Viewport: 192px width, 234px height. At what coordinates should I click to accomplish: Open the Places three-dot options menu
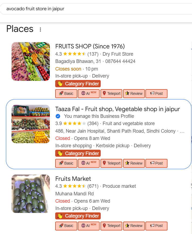(x=40, y=29)
